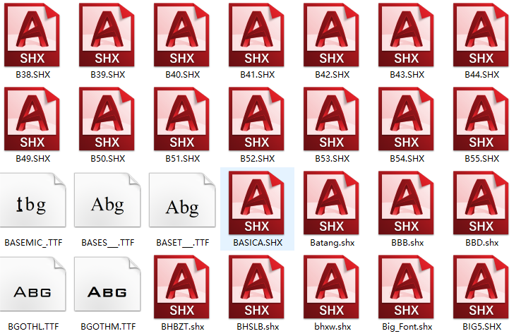Click the file name label BBD.shx
Screen dimensions: 521x336
481,243
